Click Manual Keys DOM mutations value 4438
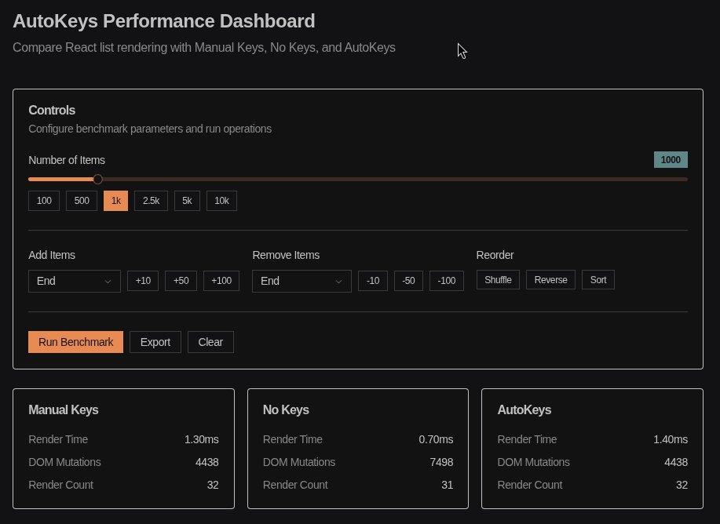The image size is (720, 524). pos(206,463)
